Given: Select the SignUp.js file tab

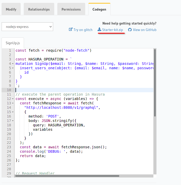Looking at the screenshot, I should [13, 43].
